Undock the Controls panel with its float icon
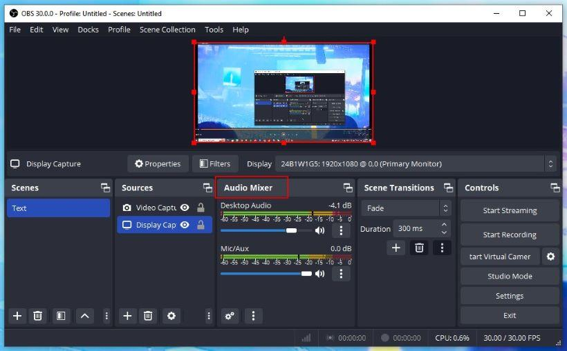Screen dimensions: 567x351 555,188
